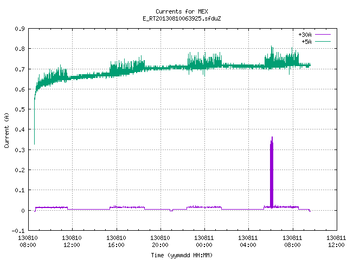Click the green +5A legend line sample
Screen dimensions: 347x260
point(323,41)
